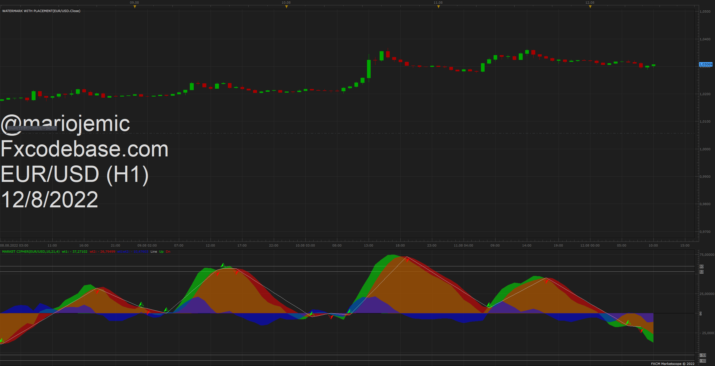This screenshot has height=366, width=715.
Task: Click the 12.08 day marker triangle
Action: [x=590, y=7]
